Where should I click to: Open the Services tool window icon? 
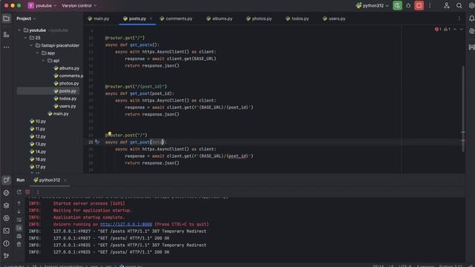click(x=6, y=218)
